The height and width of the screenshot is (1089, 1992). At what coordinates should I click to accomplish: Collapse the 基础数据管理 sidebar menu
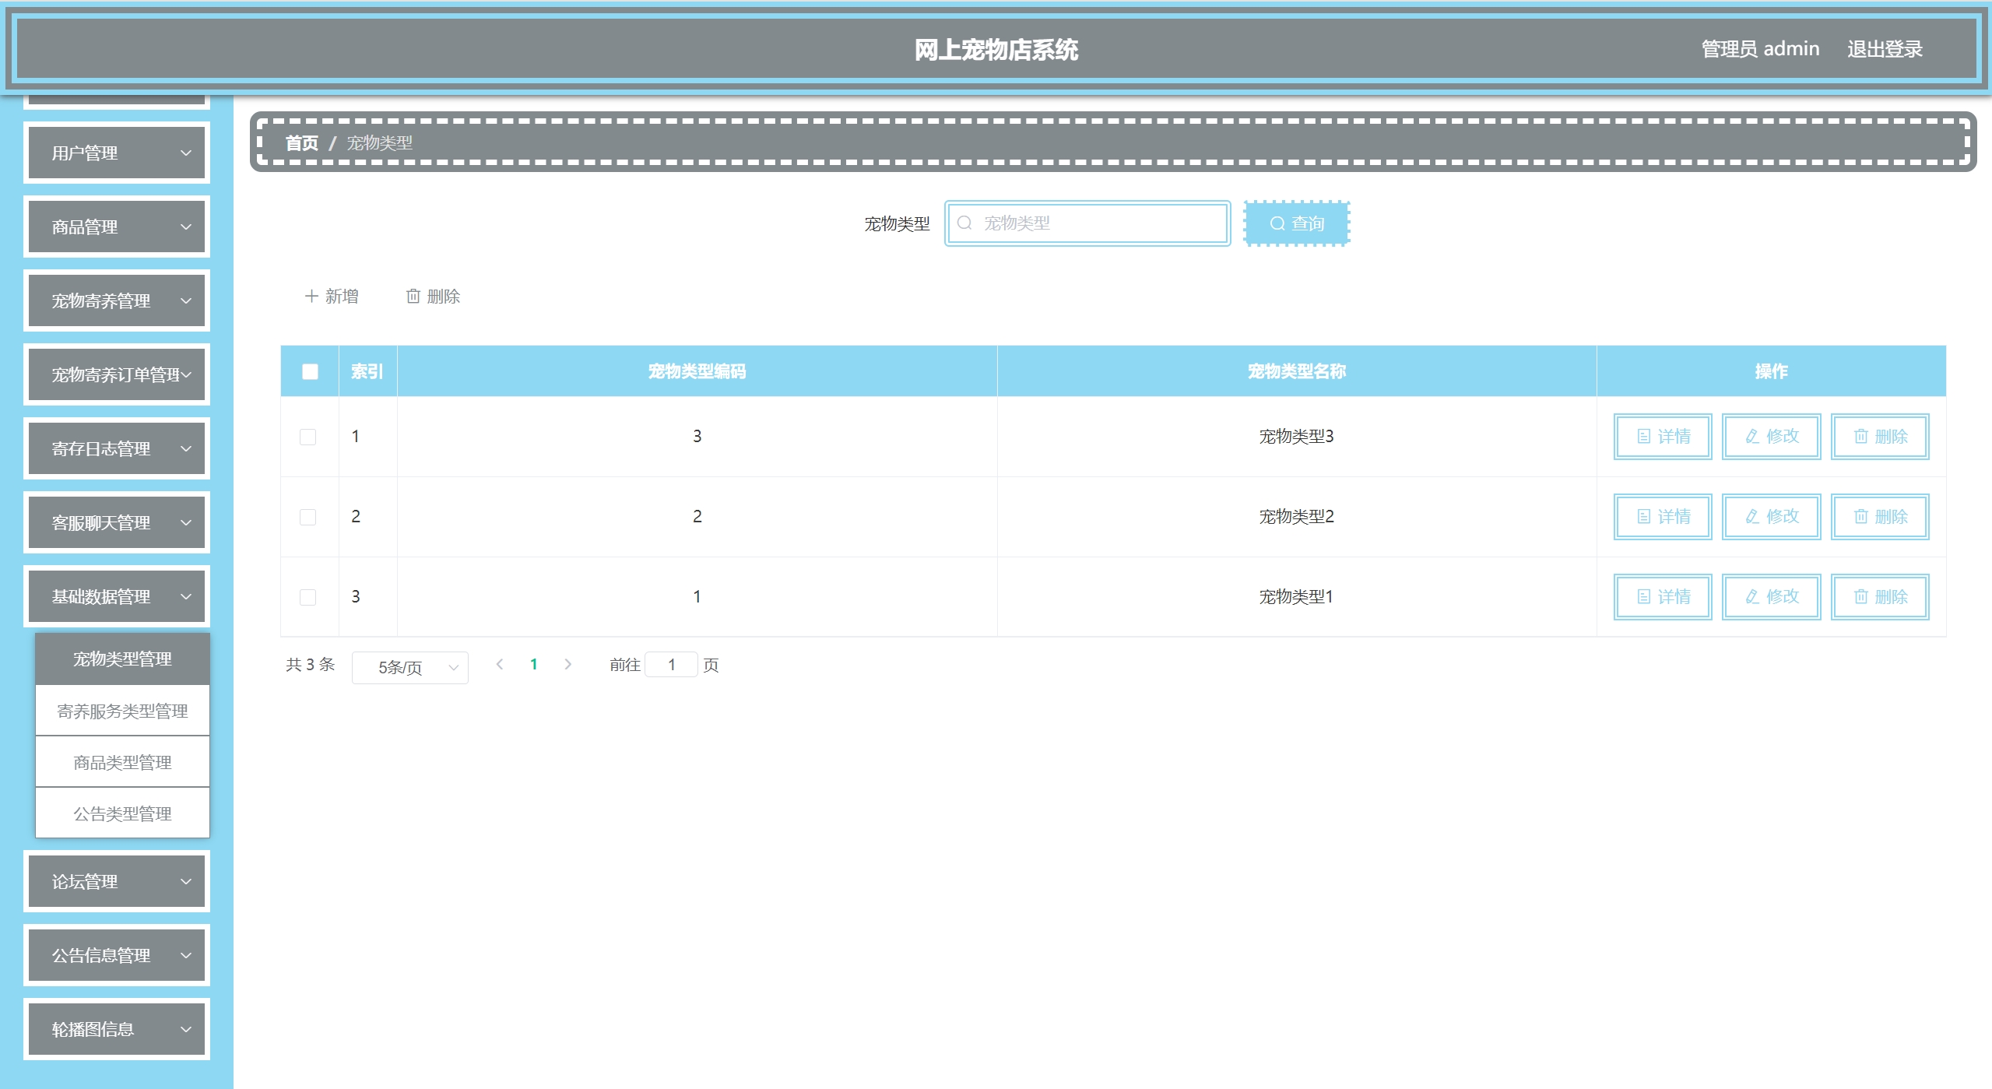coord(117,596)
